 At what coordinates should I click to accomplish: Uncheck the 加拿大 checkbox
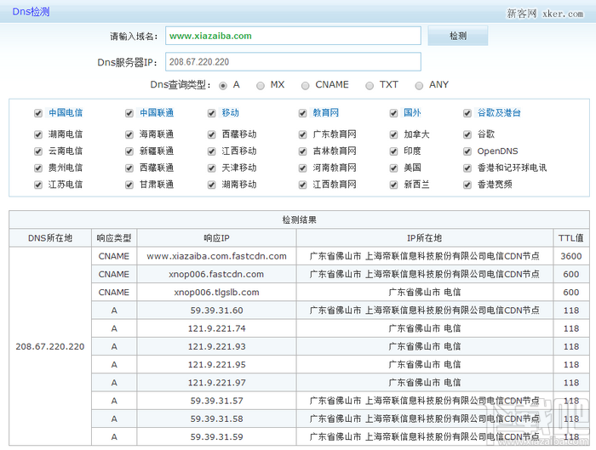click(393, 134)
